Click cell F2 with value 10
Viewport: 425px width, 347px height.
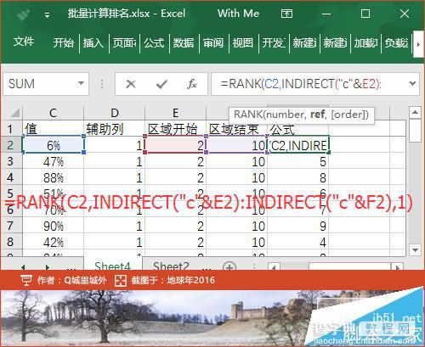coord(236,145)
